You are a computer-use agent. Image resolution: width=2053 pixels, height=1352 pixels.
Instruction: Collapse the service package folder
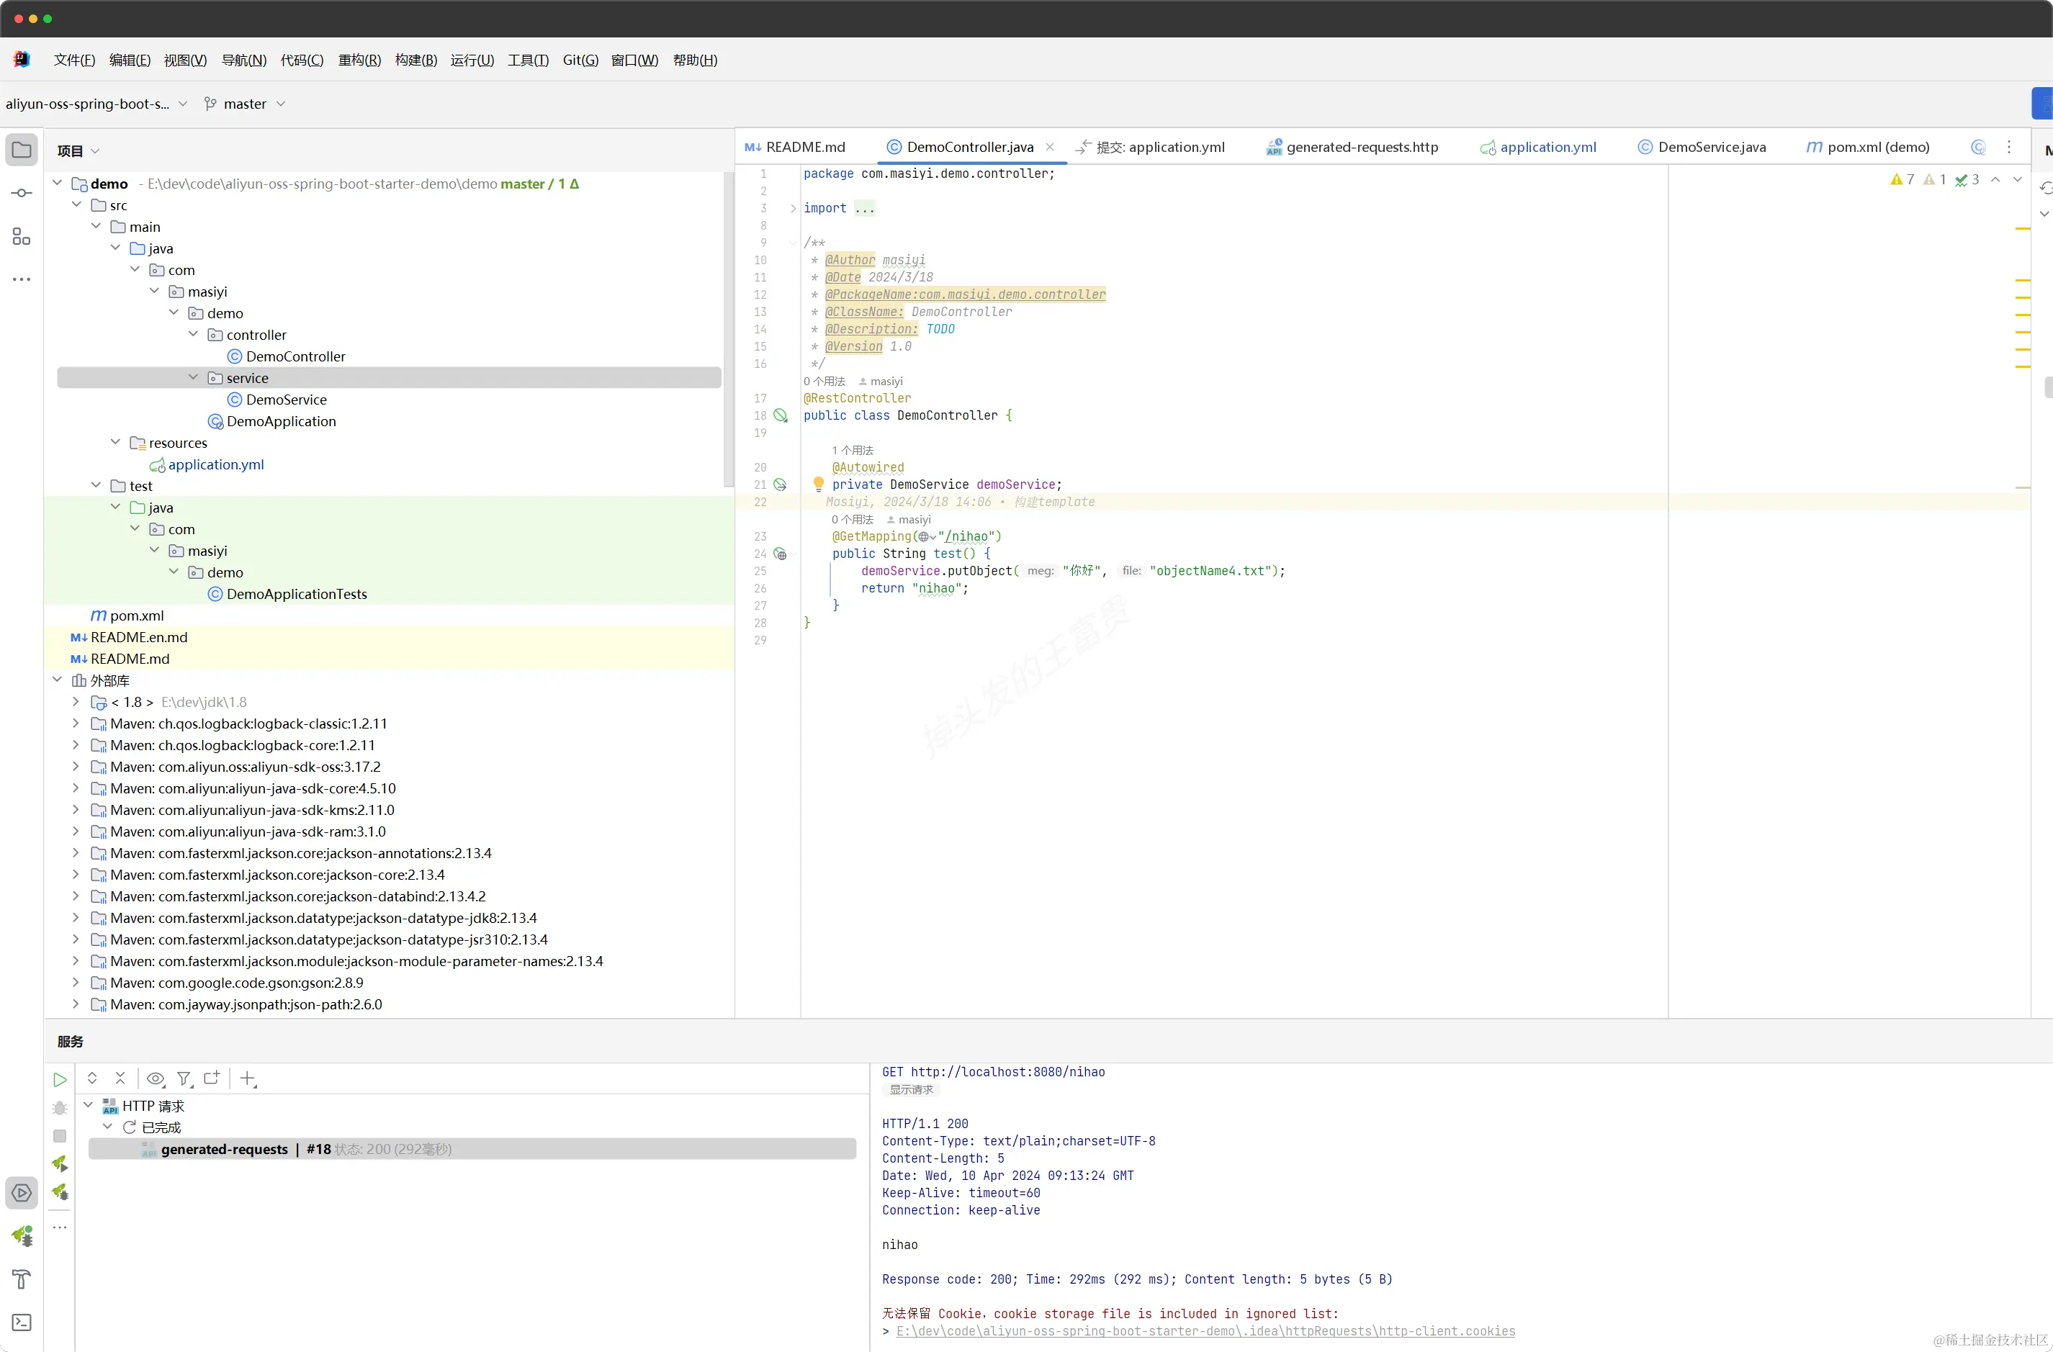[x=193, y=378]
